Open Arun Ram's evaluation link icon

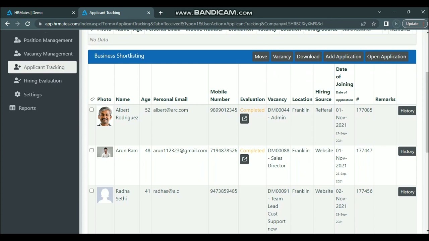(x=244, y=159)
